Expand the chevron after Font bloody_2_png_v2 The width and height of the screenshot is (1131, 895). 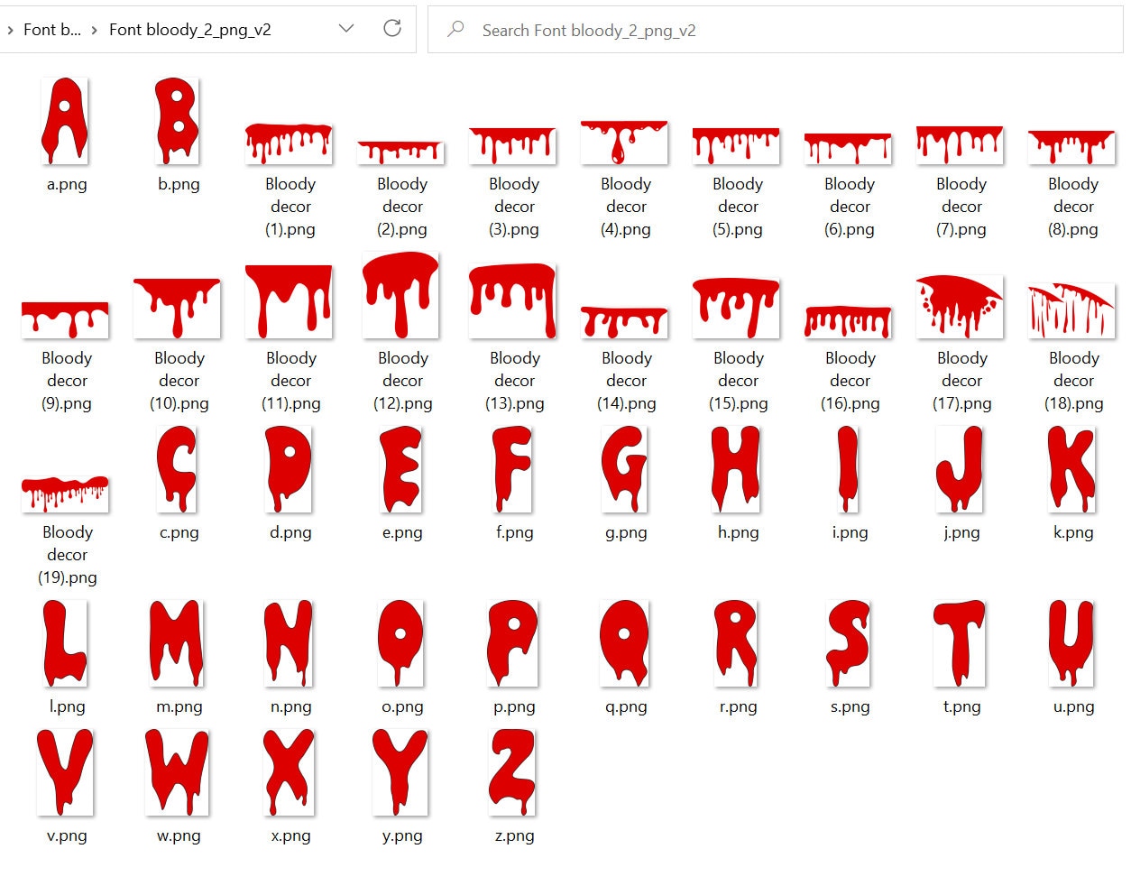(345, 28)
